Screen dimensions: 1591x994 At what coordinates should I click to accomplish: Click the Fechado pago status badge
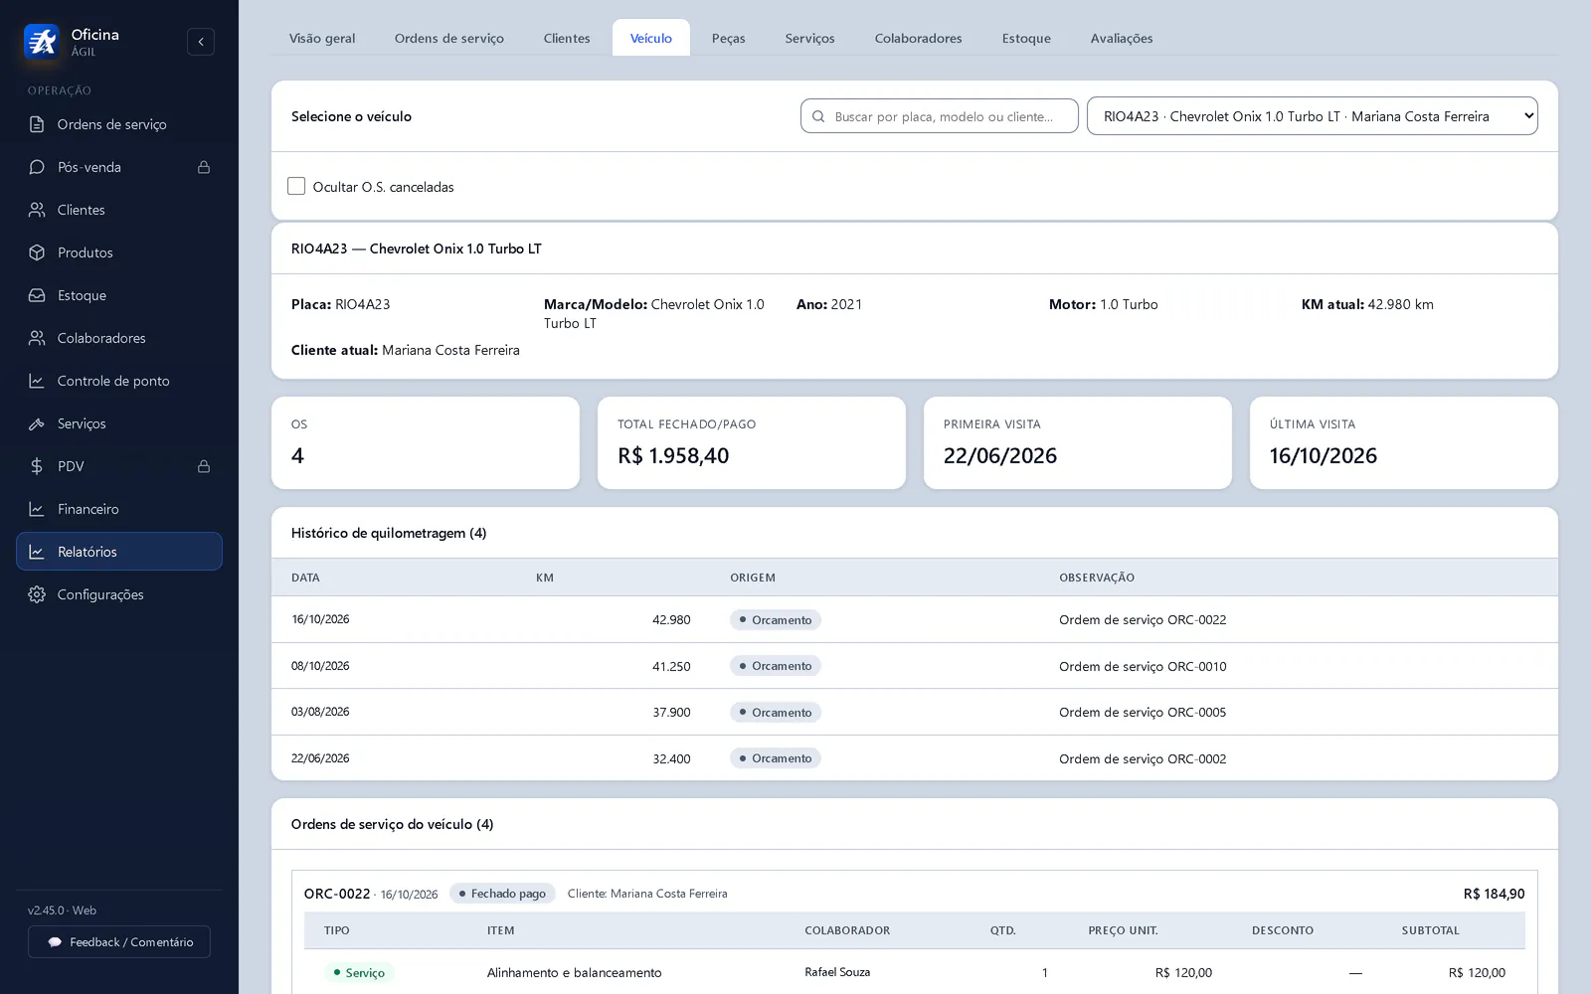(x=502, y=894)
